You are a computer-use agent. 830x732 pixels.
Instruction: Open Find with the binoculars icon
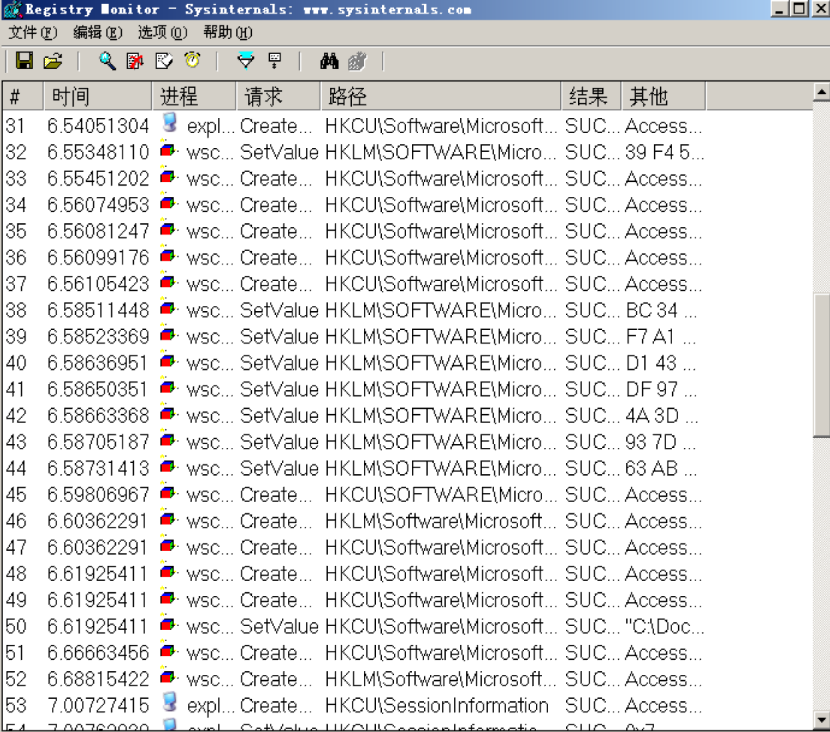(x=329, y=61)
